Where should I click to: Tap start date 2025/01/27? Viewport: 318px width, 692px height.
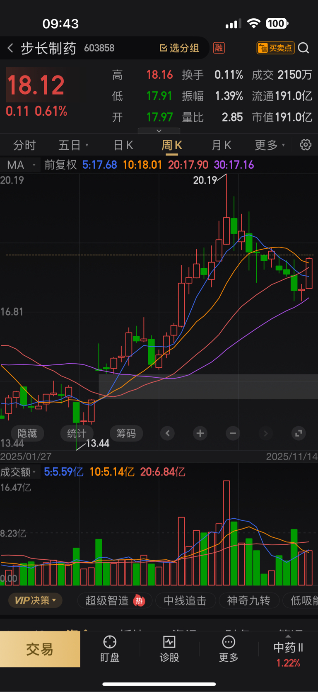[x=26, y=456]
